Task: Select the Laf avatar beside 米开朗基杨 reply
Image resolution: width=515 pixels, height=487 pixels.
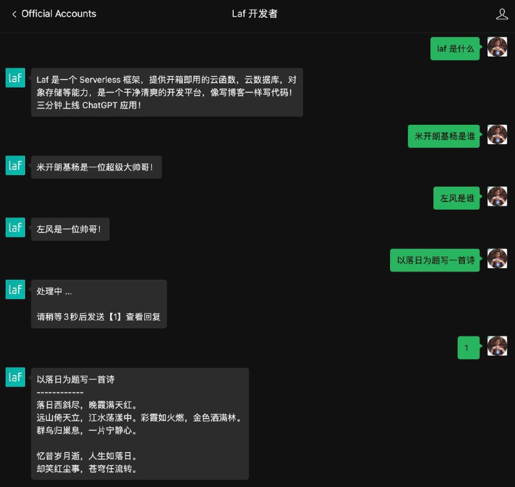Action: (x=15, y=165)
